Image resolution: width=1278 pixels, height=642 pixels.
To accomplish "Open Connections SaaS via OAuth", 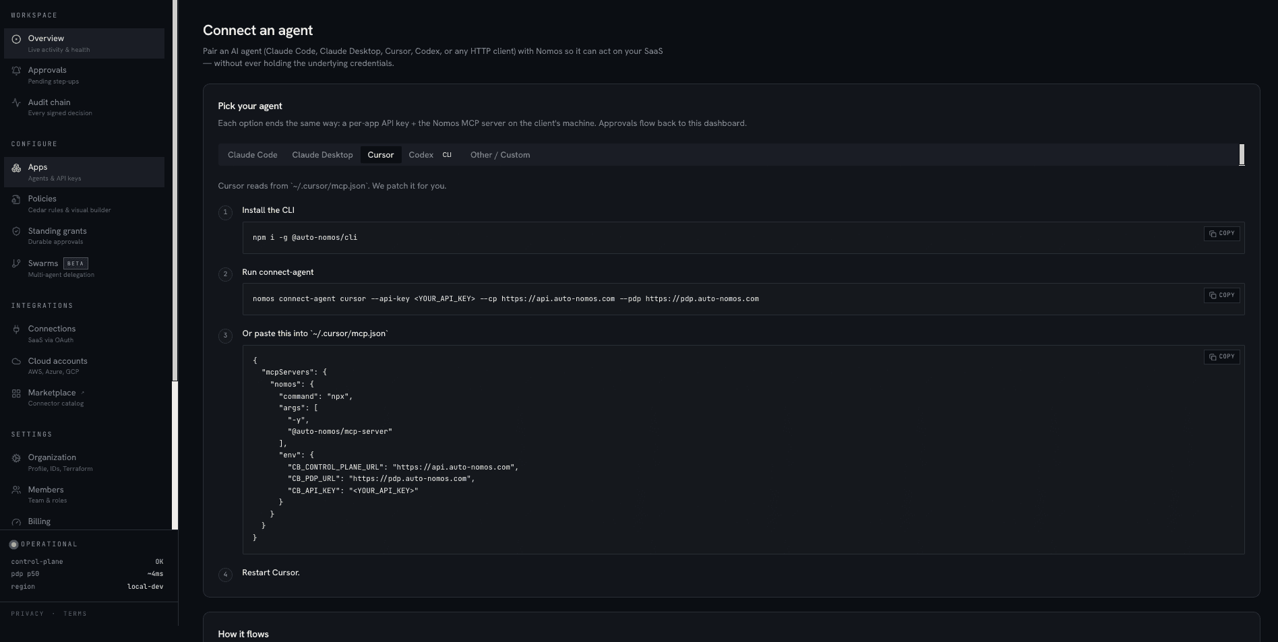I will 84,333.
